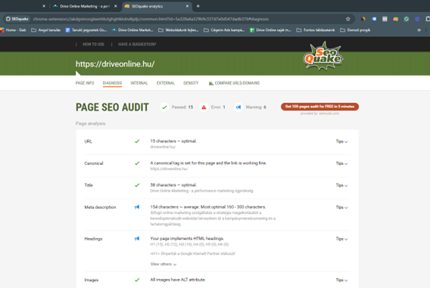Click the green check in the Canonical row
This screenshot has height=288, width=430.
pos(137,163)
